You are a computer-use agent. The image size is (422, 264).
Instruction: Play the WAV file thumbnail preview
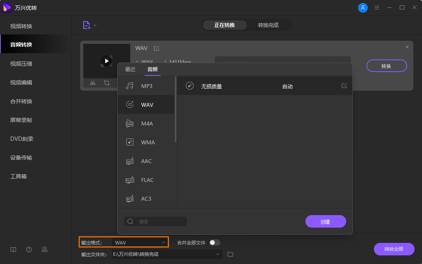[x=106, y=61]
